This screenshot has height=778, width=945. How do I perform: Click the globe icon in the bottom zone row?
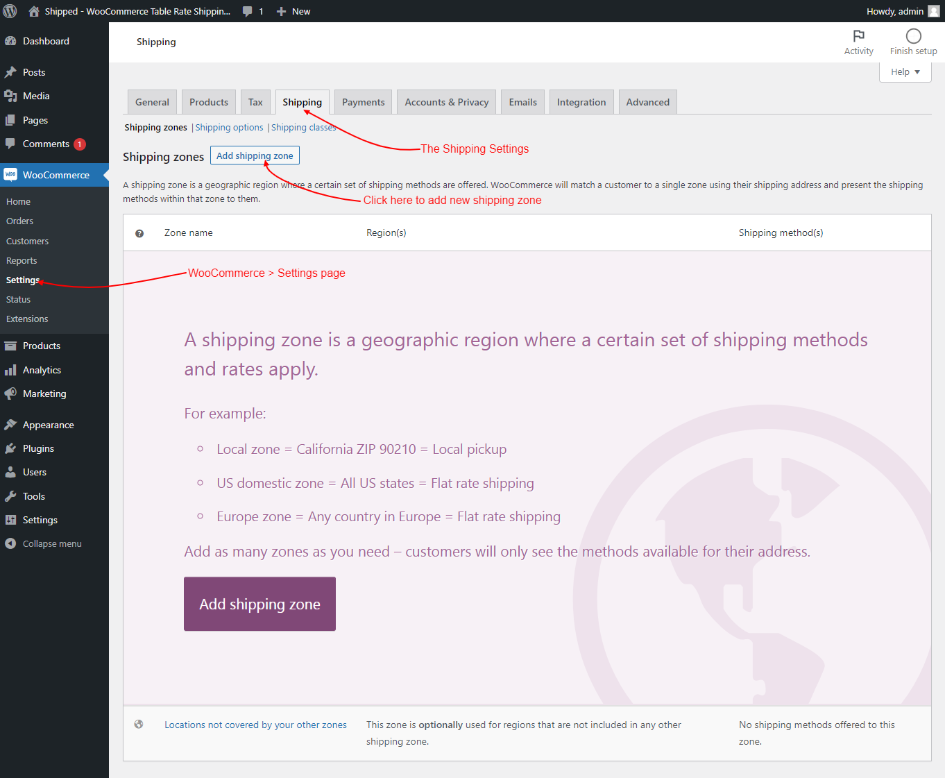coord(139,725)
